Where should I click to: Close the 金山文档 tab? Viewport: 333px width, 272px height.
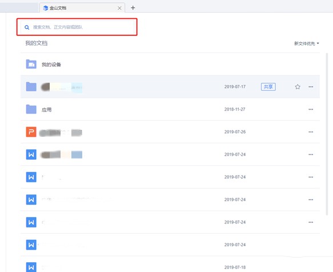119,8
